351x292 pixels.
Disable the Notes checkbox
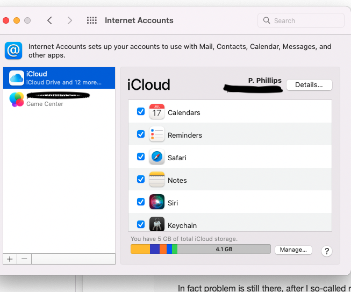tap(141, 179)
